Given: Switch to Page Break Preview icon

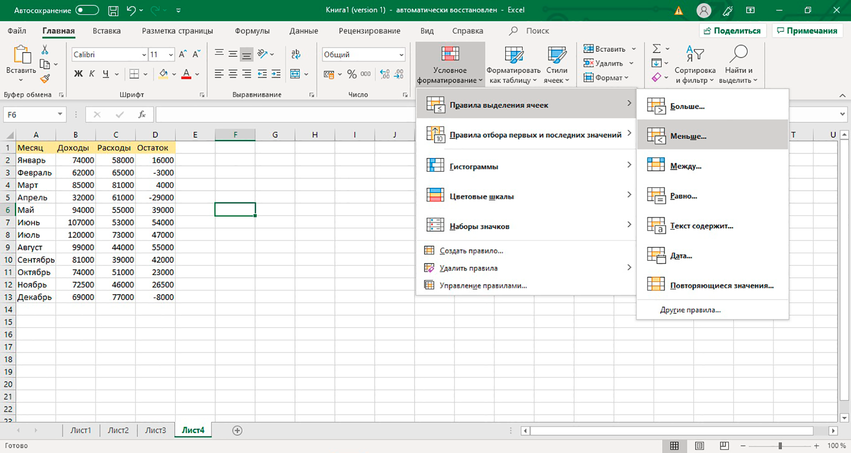Looking at the screenshot, I should click(724, 446).
